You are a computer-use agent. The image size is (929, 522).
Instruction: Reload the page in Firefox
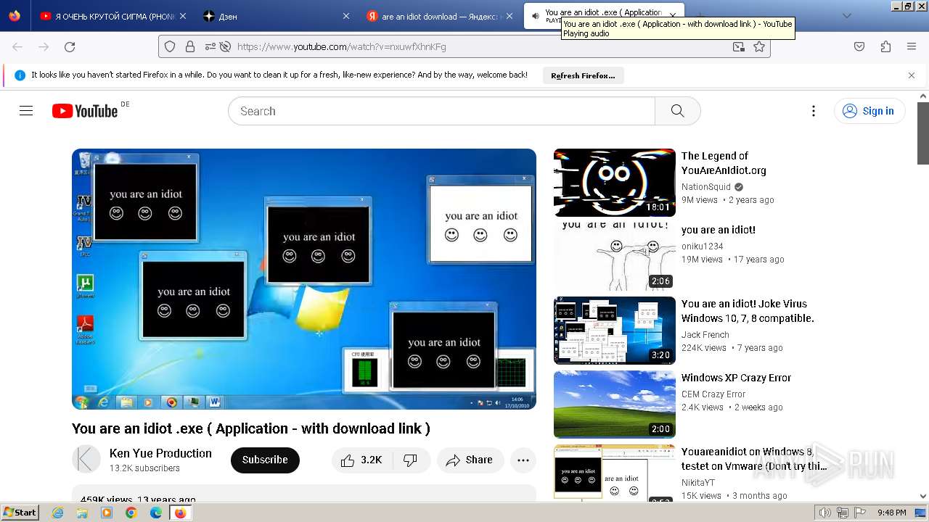[70, 46]
